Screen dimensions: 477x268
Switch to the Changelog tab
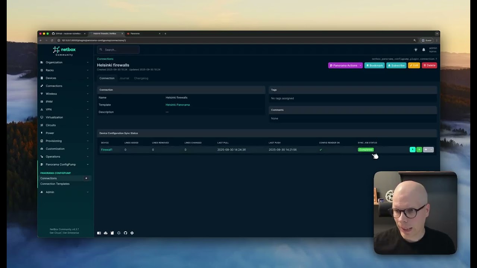click(141, 78)
